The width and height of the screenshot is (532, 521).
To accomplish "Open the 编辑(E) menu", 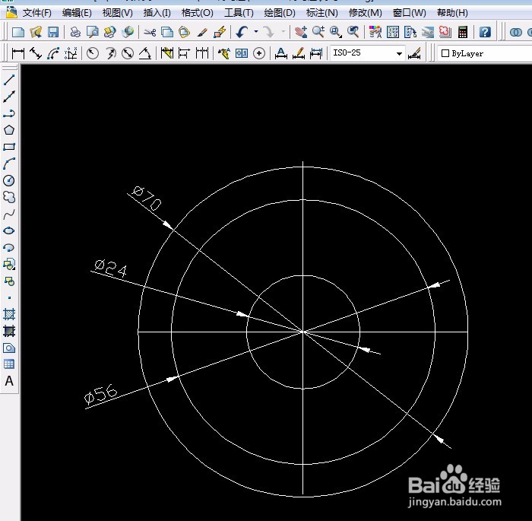I will [77, 13].
